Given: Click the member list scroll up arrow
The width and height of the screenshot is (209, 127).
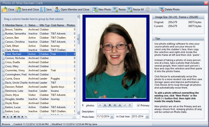Looking at the screenshot, I should pos(78,17).
